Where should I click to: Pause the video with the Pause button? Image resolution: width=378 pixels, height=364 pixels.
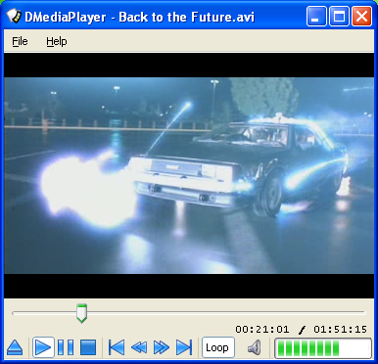pos(66,347)
